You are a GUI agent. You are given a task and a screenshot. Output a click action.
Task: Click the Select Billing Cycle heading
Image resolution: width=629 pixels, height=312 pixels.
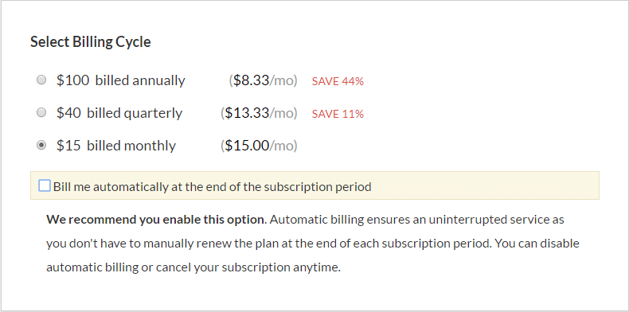tap(91, 42)
